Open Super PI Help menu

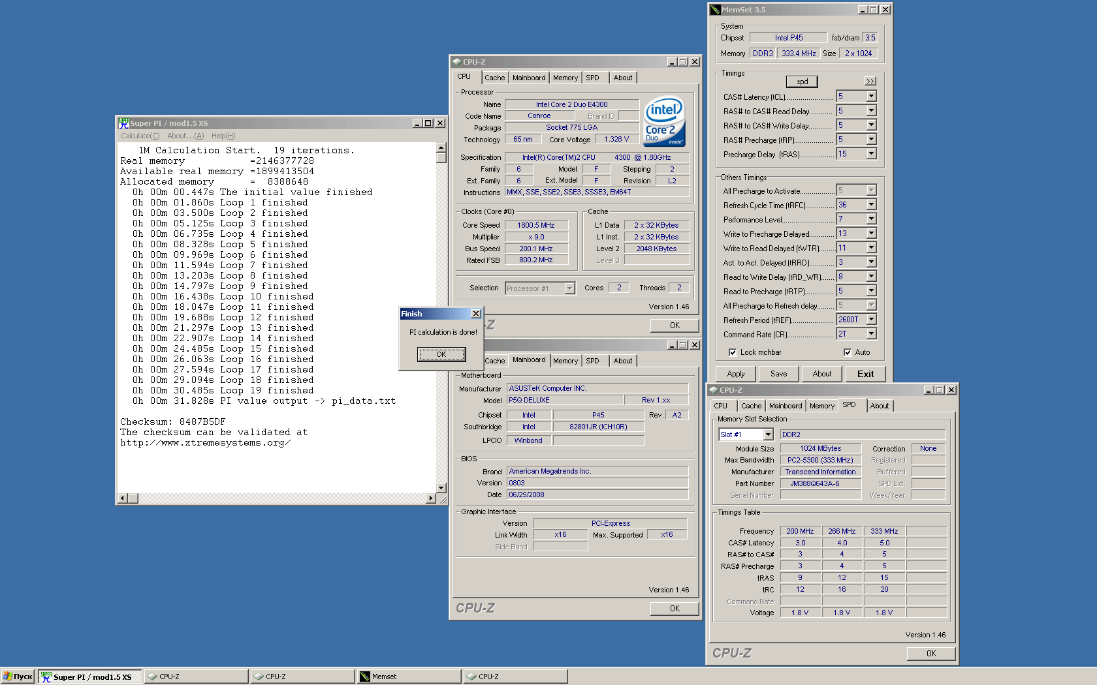(x=223, y=136)
